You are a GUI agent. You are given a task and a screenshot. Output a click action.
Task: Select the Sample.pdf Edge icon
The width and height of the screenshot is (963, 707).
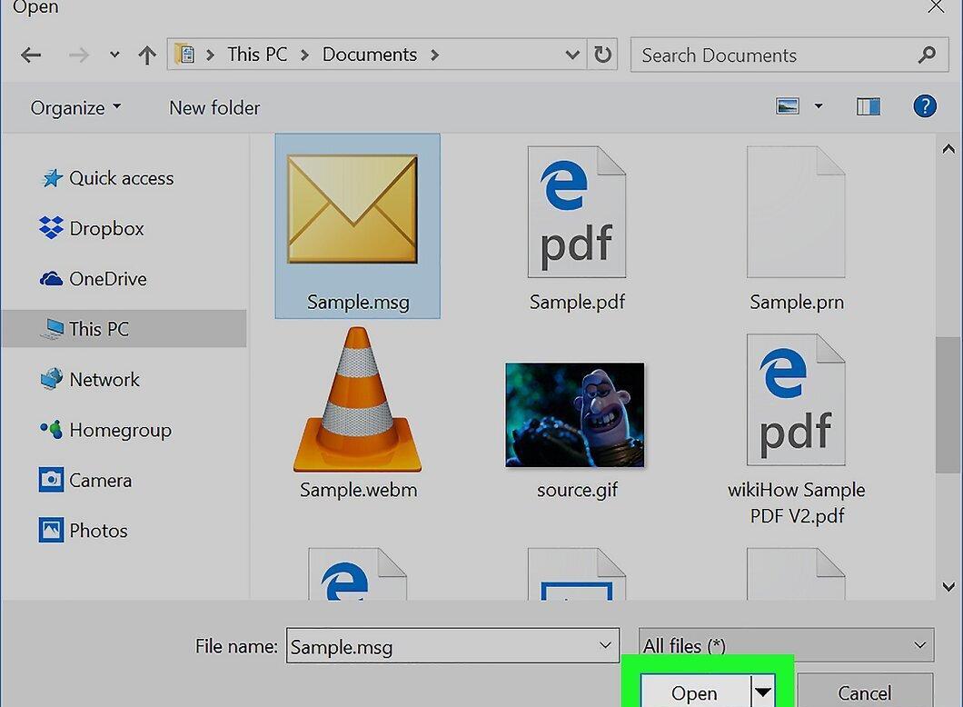577,212
